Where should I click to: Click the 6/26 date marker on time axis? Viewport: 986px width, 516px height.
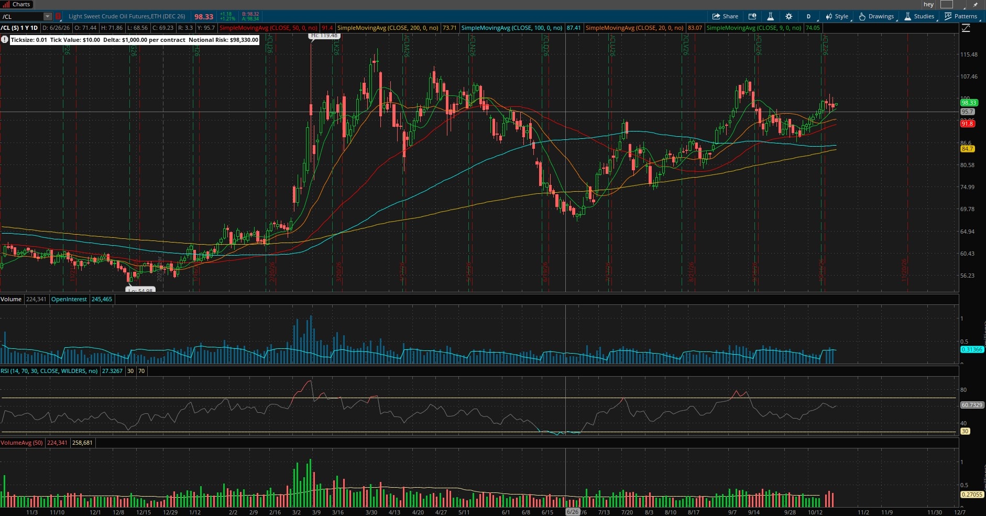point(573,512)
